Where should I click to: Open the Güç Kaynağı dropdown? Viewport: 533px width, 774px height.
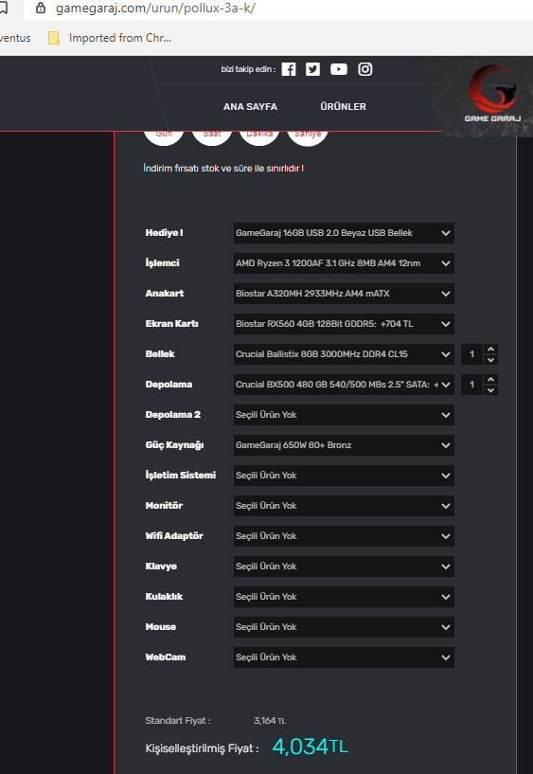344,445
